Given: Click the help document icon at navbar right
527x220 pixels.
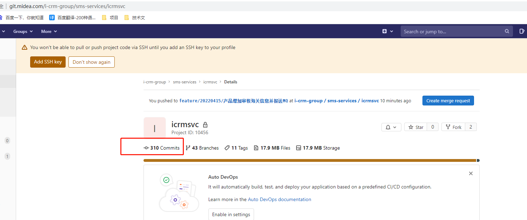Looking at the screenshot, I should tap(522, 31).
